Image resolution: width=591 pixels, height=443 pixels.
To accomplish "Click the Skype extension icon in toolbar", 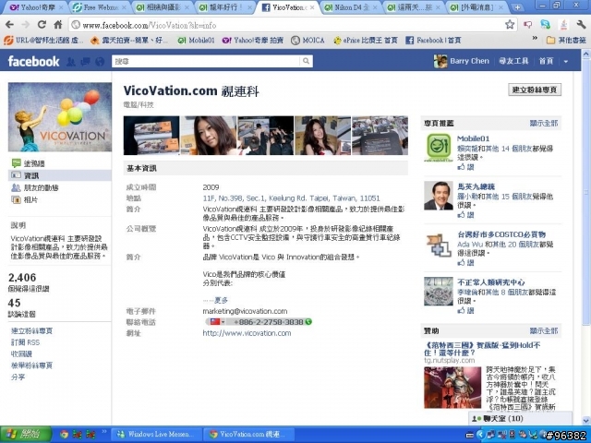I will click(546, 25).
